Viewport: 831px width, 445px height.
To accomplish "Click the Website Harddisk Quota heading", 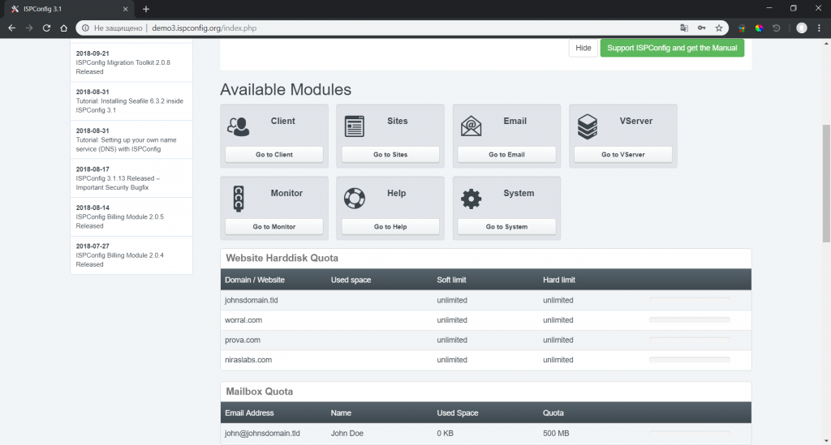I will (x=282, y=258).
